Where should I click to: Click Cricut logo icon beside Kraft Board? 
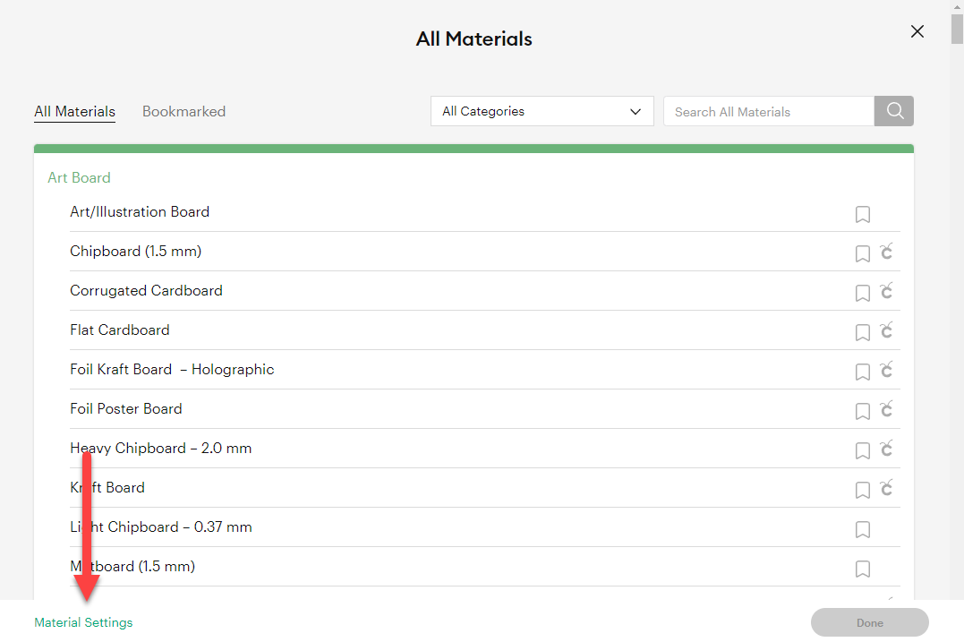click(x=886, y=488)
